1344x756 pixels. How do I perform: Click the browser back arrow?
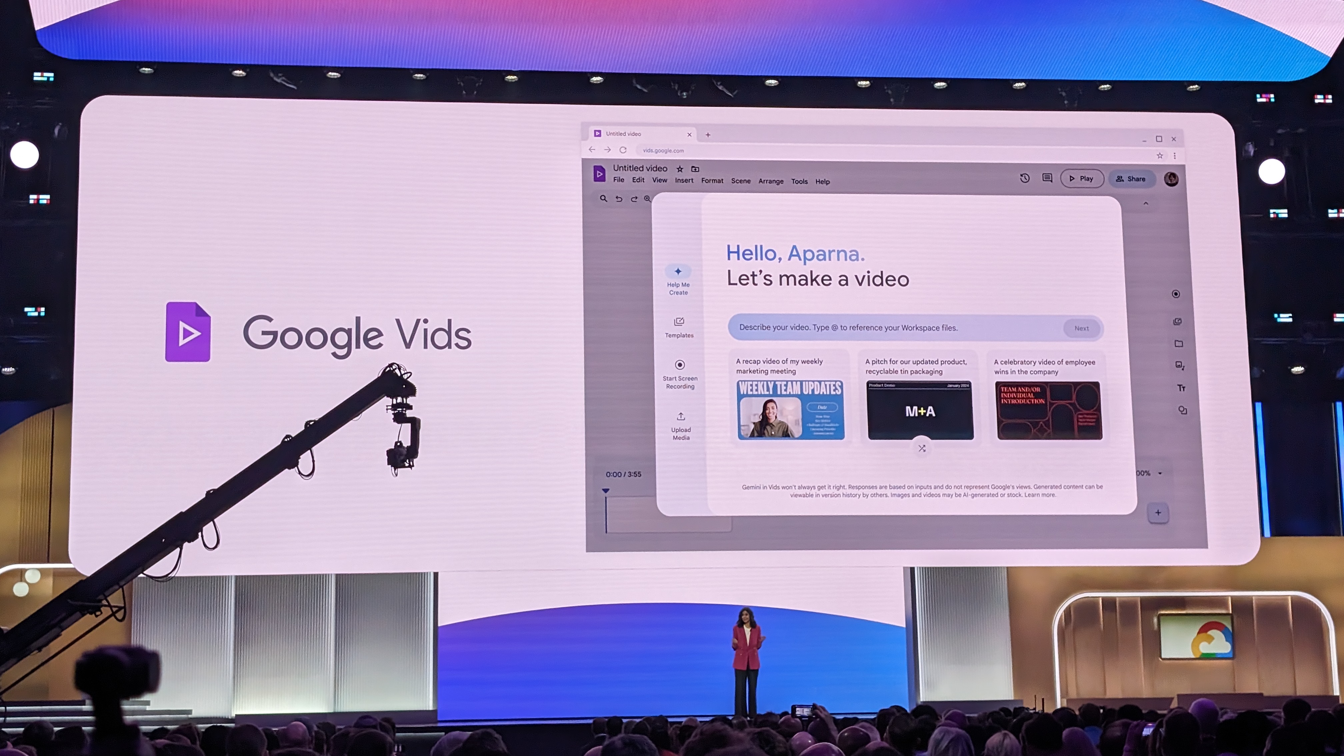click(x=592, y=149)
